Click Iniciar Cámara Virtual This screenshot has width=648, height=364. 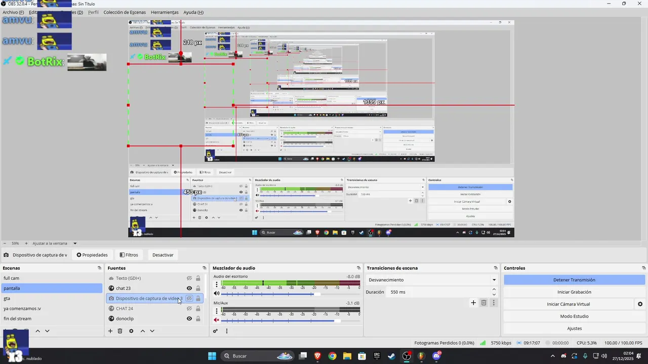point(569,304)
